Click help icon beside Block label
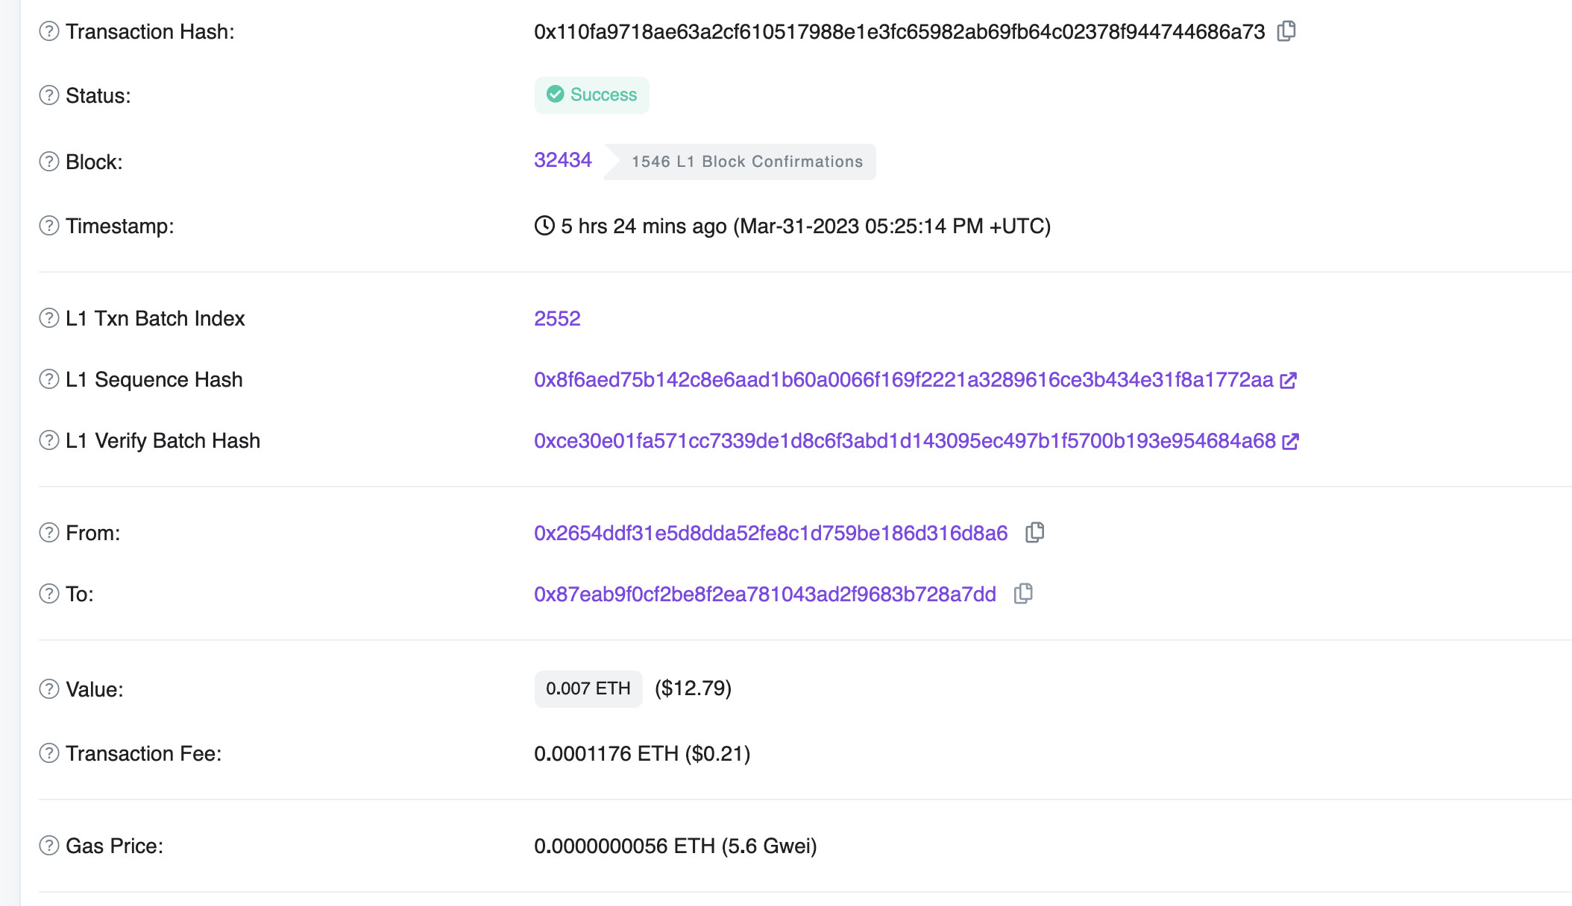The image size is (1572, 906). (x=49, y=162)
